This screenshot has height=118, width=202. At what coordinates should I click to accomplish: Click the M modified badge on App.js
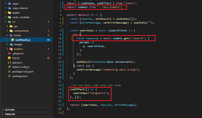(48, 58)
